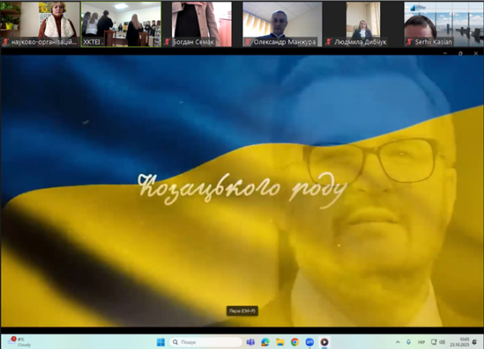This screenshot has width=484, height=349.
Task: Select Олександр Манжура's video tile
Action: [281, 23]
